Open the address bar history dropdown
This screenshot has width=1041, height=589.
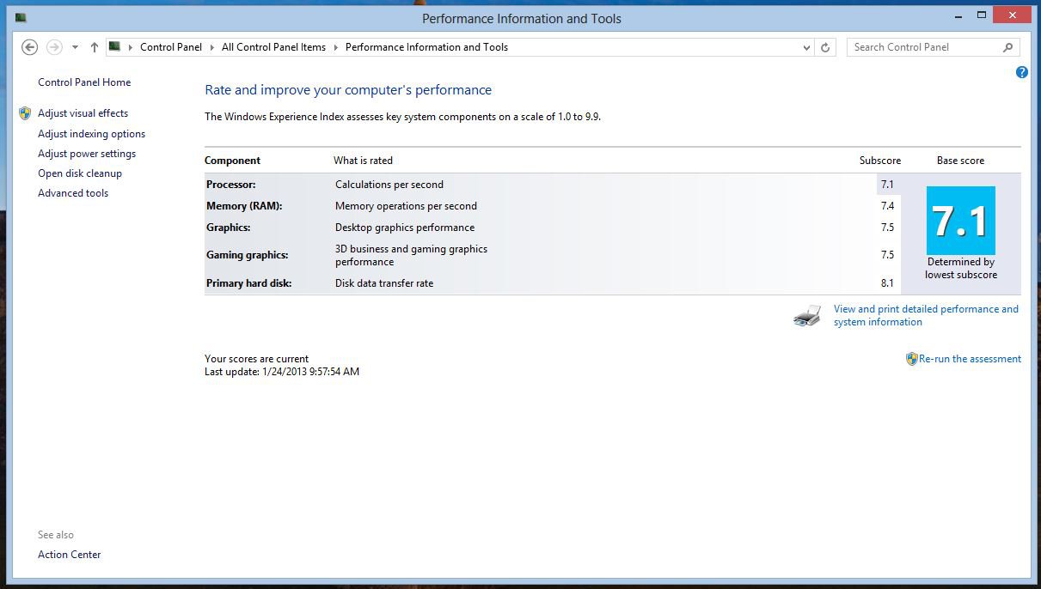click(x=806, y=47)
